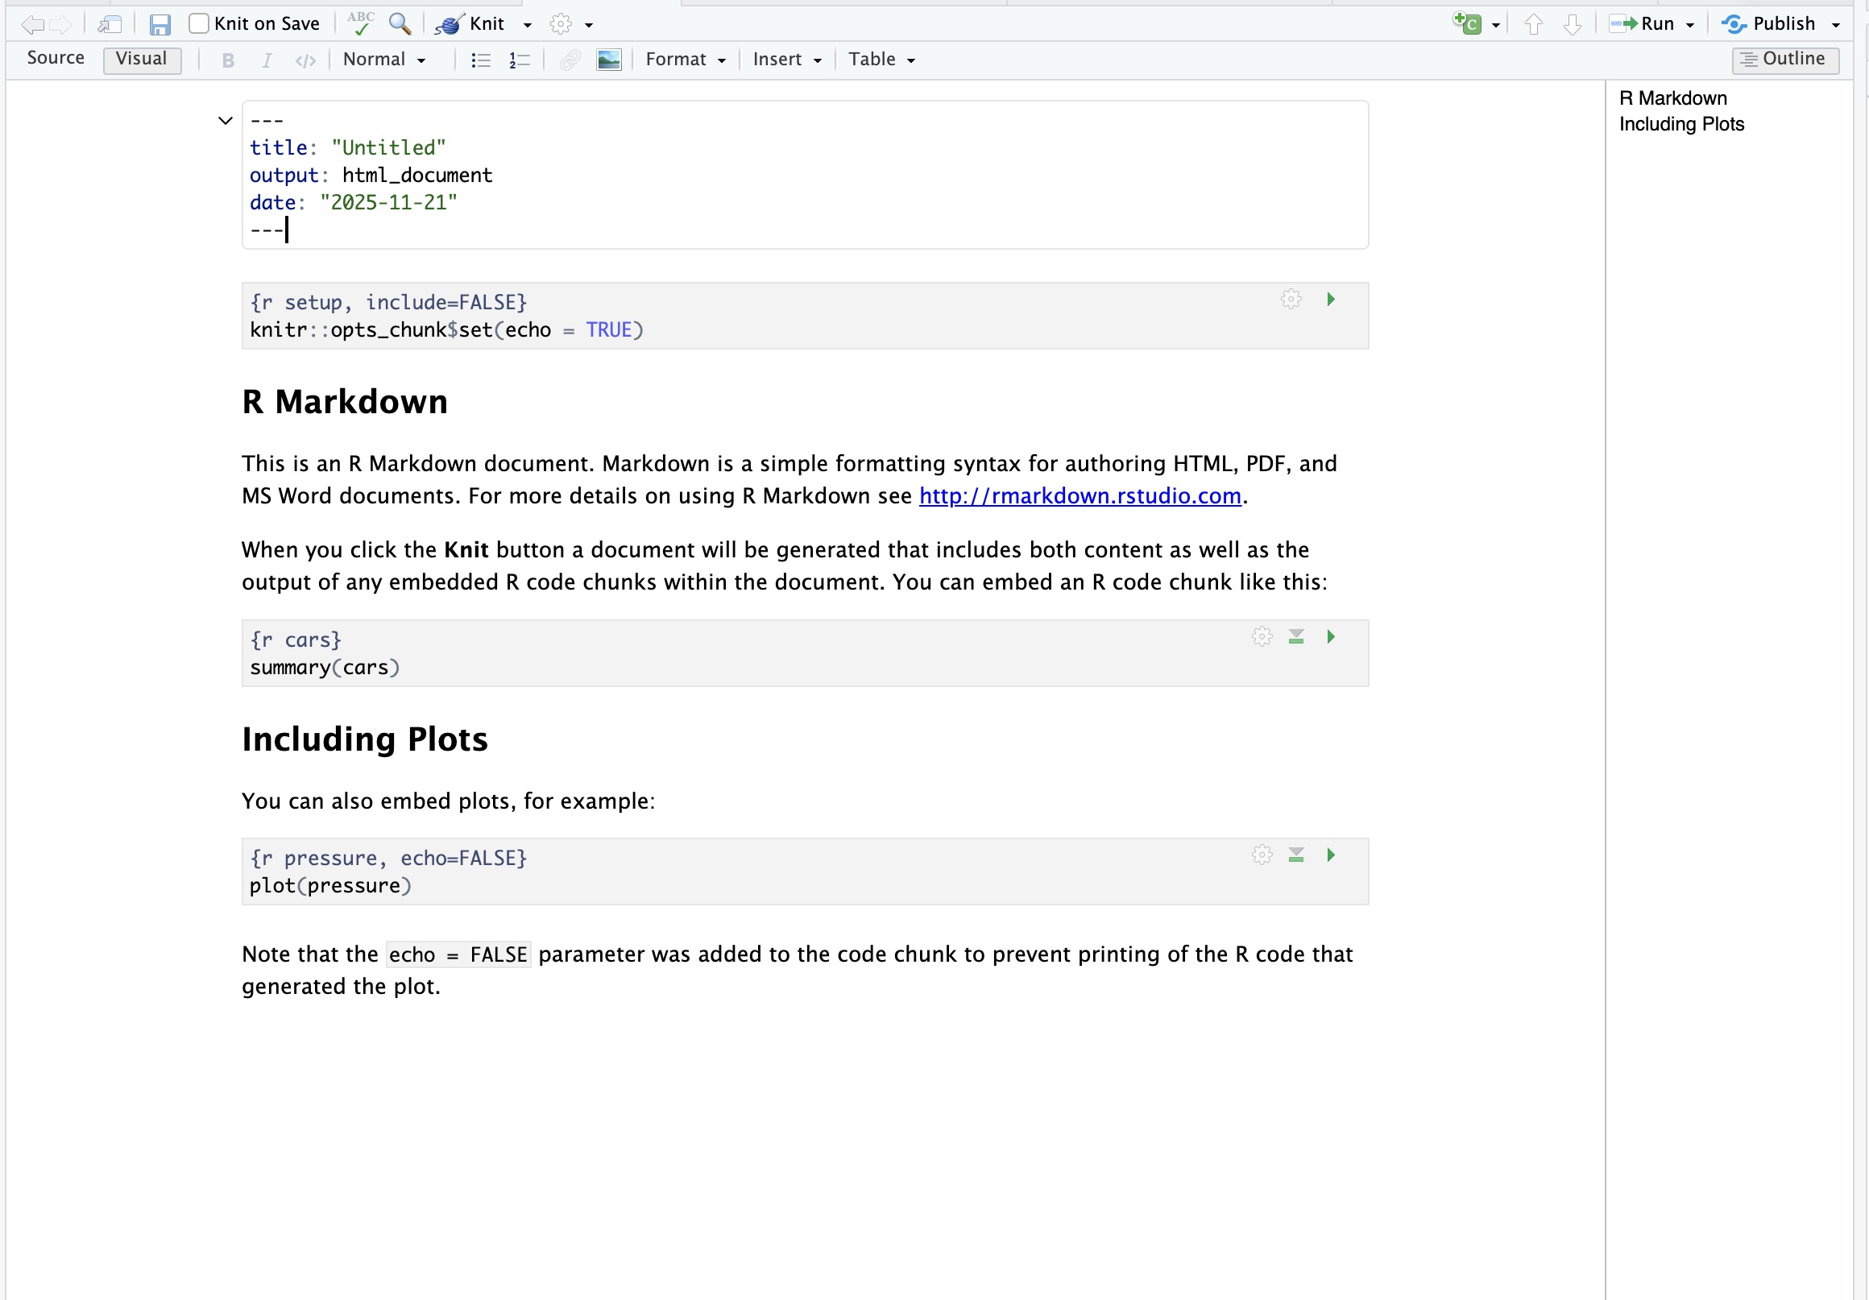Run the cars chunk play button

(1331, 636)
